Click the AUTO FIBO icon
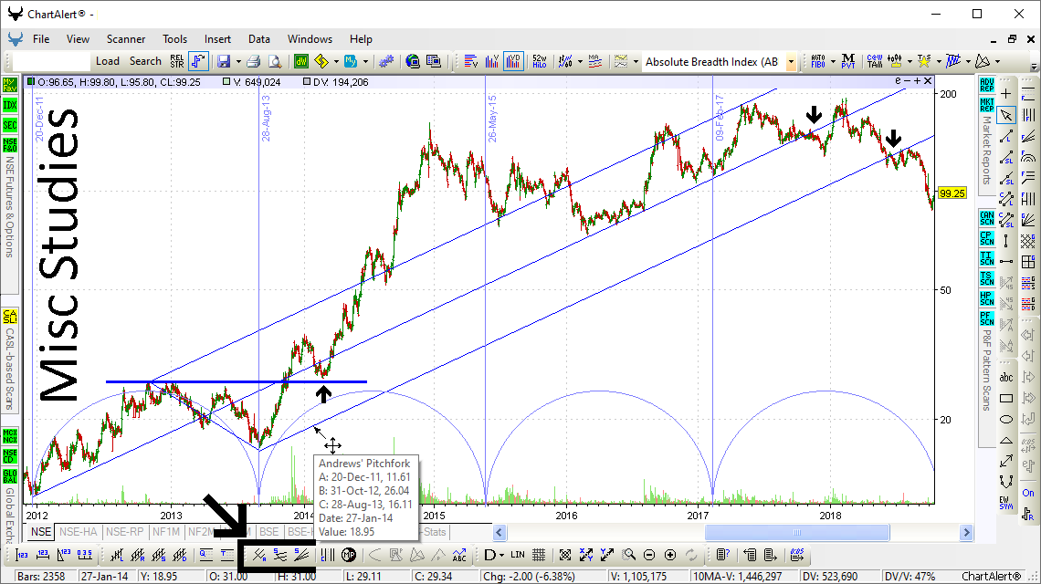Screen dimensions: 1041x584 (x=818, y=61)
